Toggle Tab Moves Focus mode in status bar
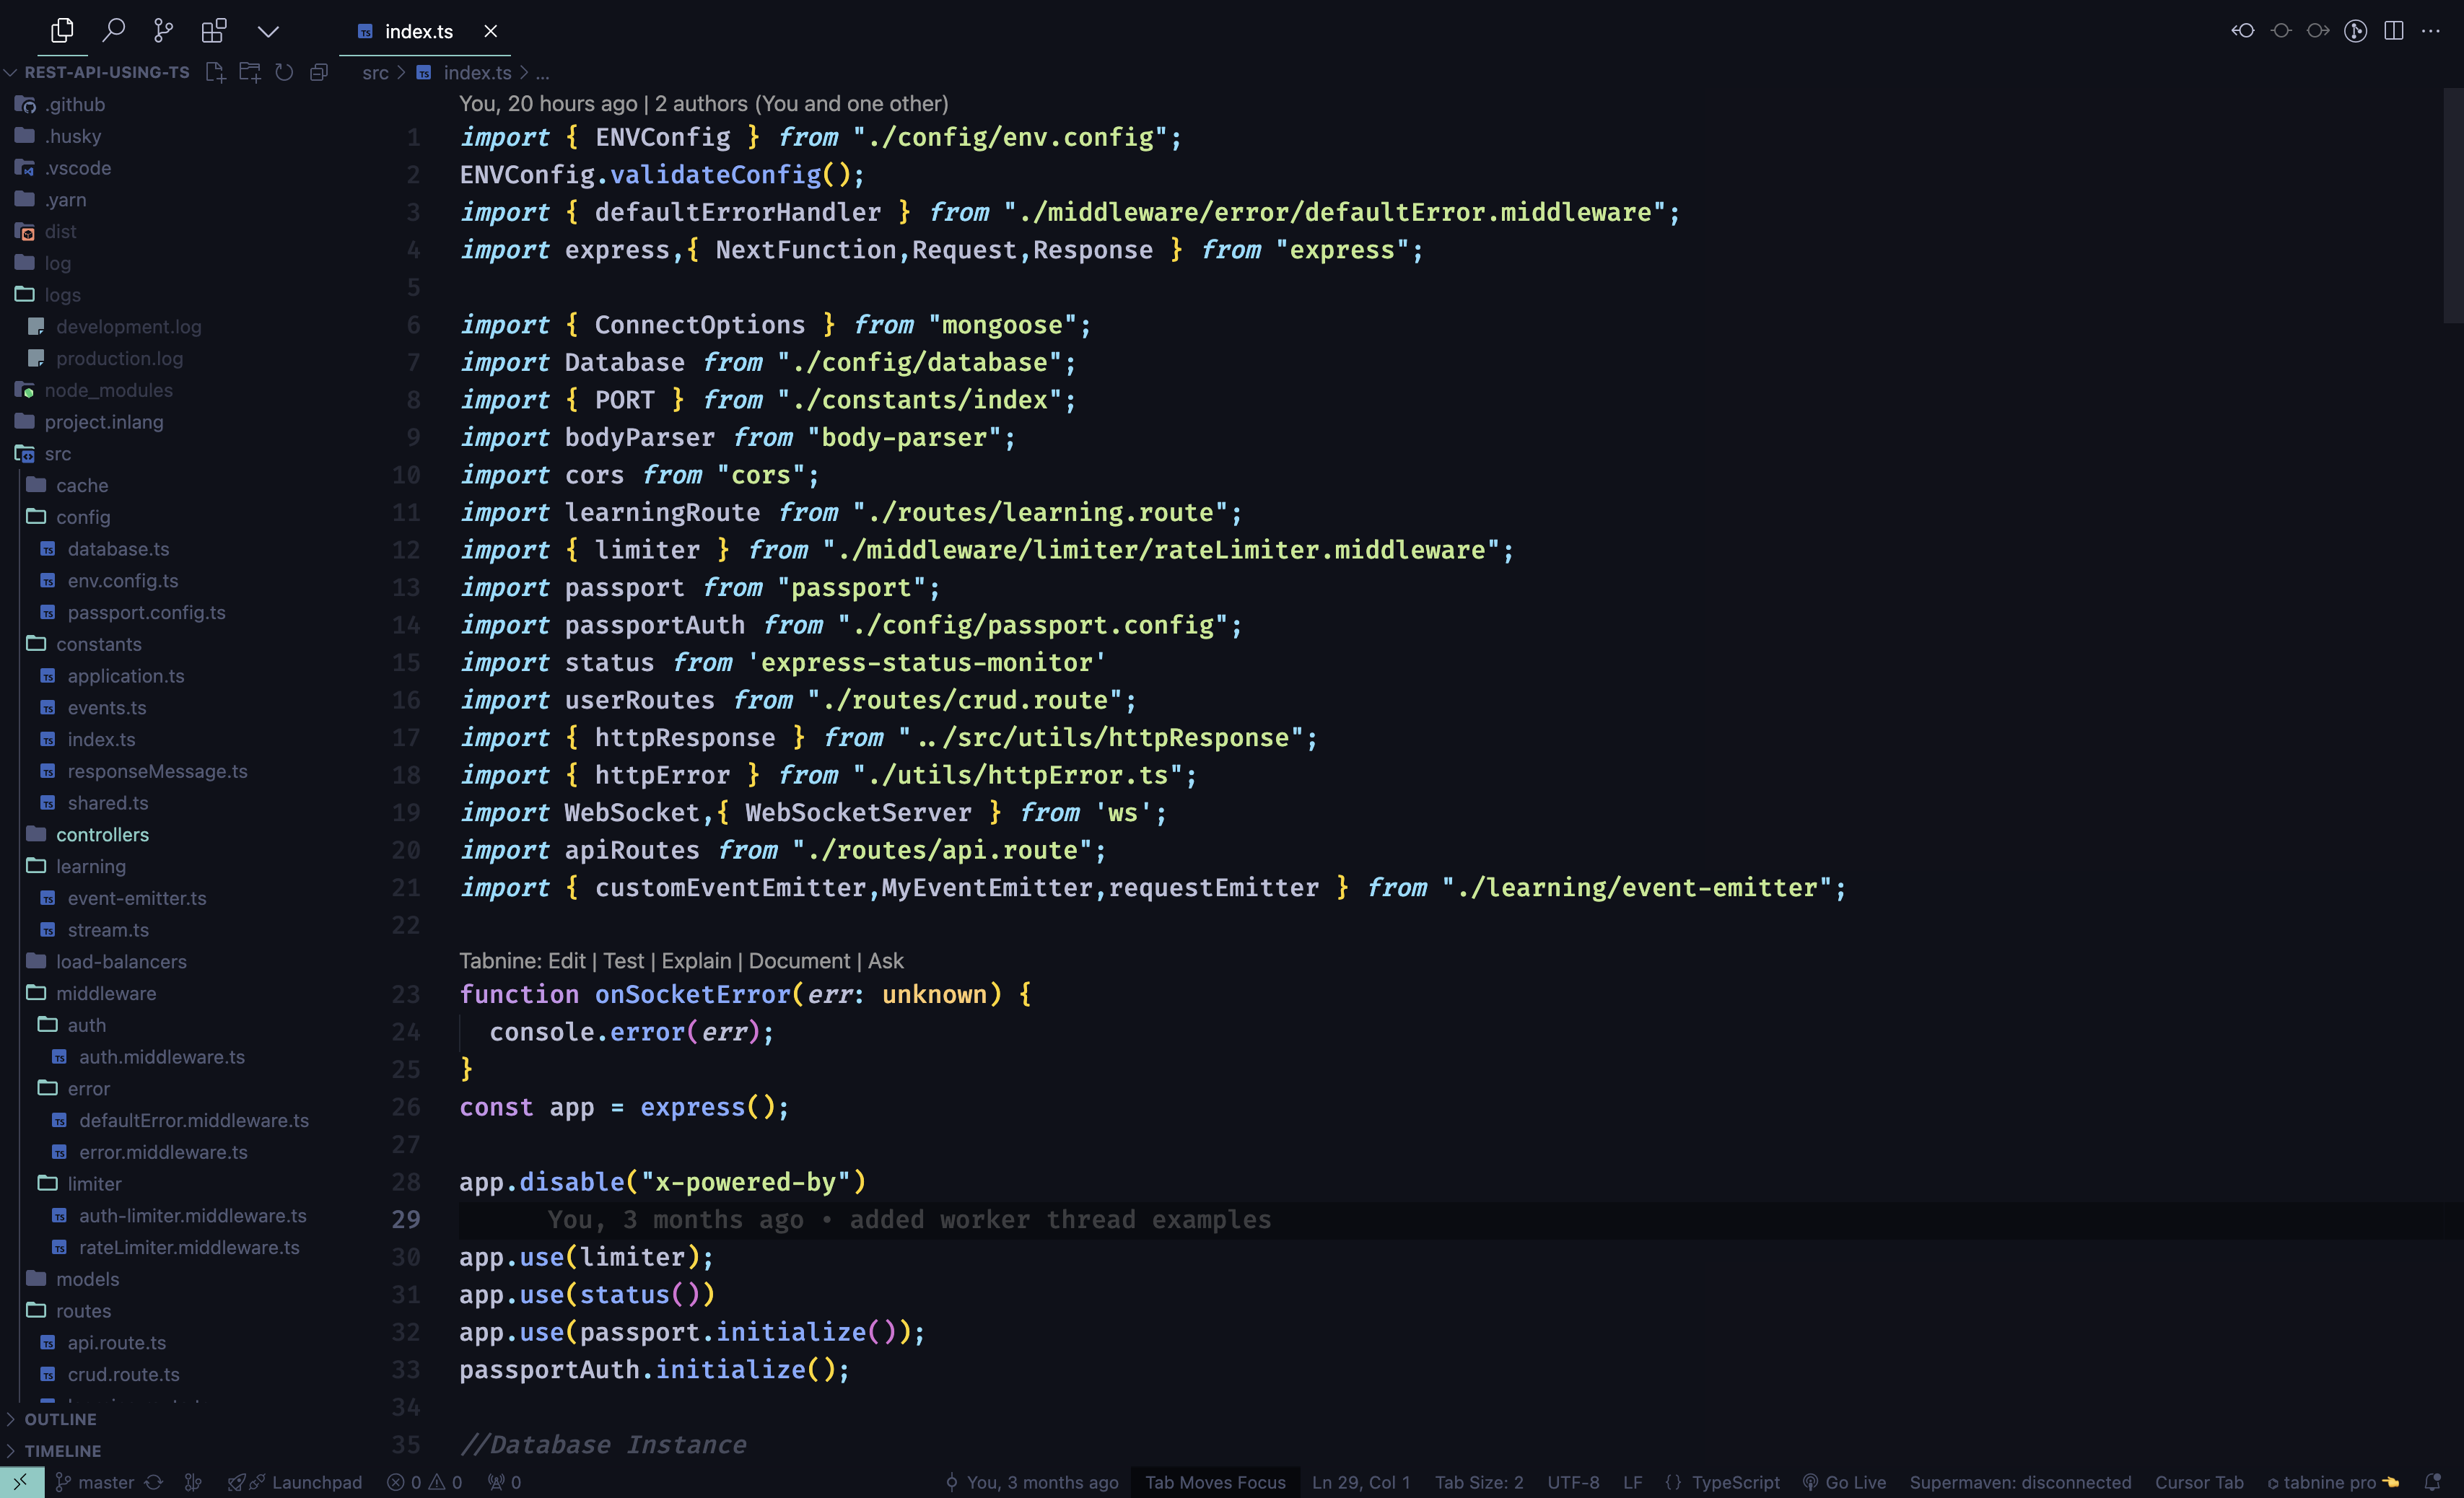Viewport: 2464px width, 1498px height. pos(1215,1482)
